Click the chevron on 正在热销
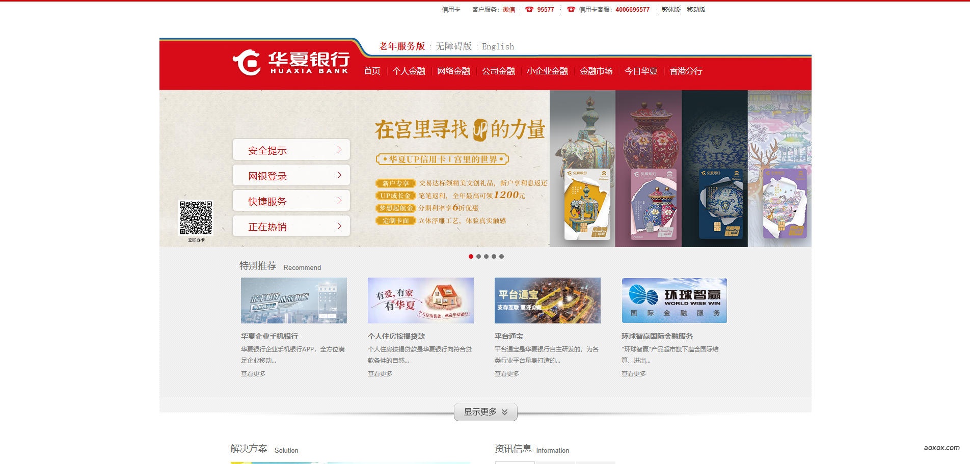This screenshot has width=970, height=464. (x=340, y=226)
